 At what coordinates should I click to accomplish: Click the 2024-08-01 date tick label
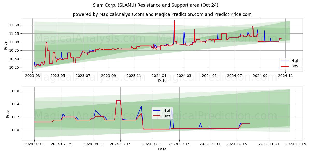tap(94, 144)
